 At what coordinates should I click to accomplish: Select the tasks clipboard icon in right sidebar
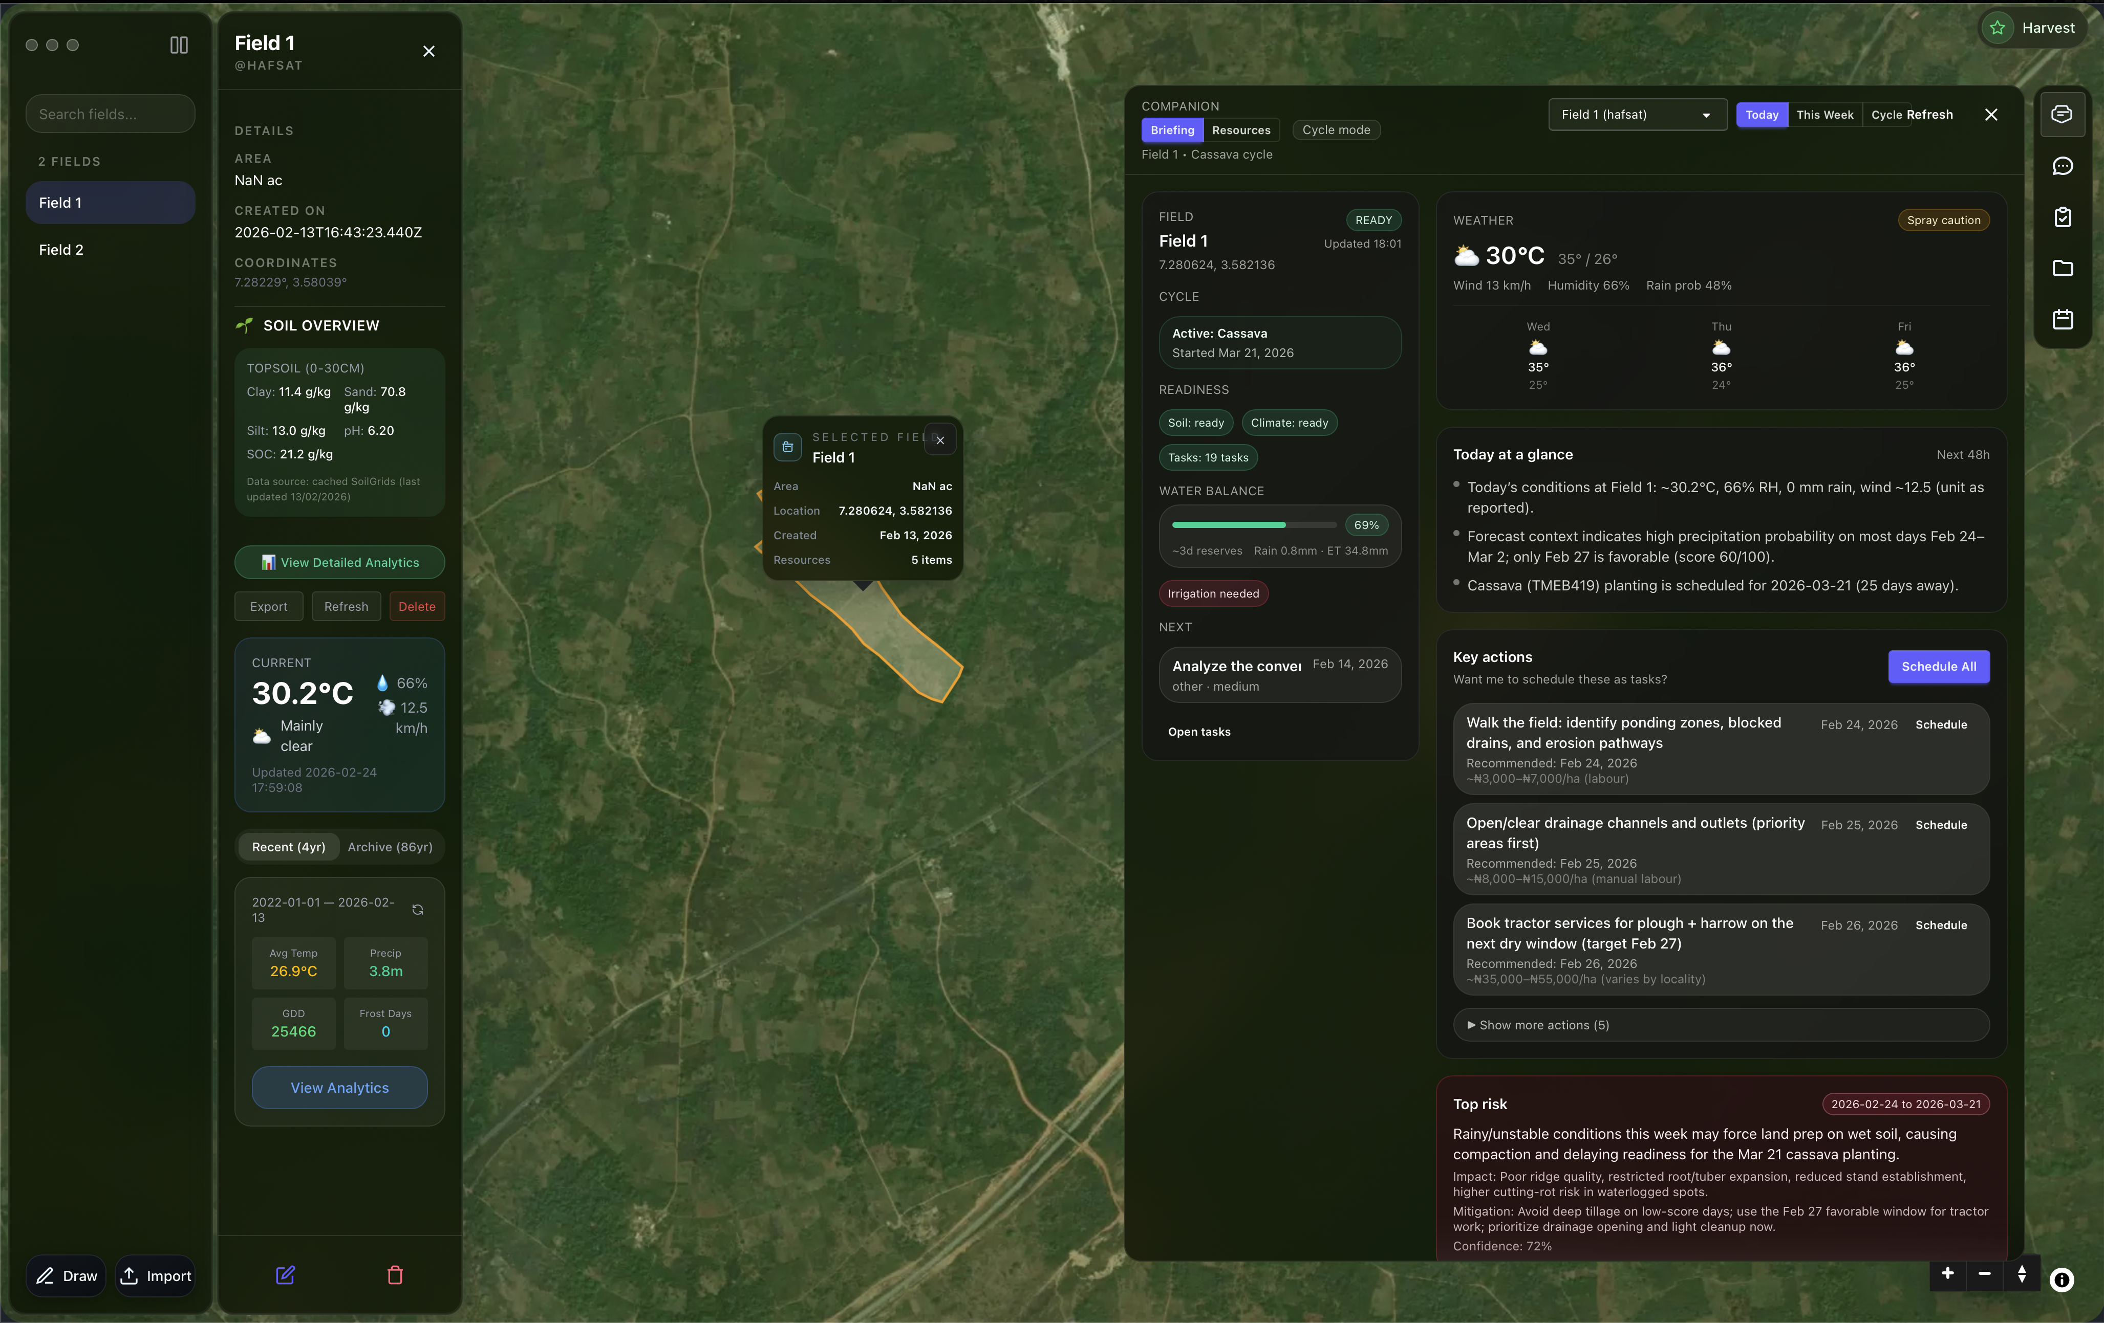coord(2062,217)
